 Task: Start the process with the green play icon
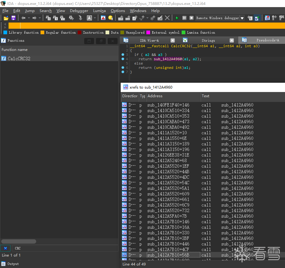[177, 18]
